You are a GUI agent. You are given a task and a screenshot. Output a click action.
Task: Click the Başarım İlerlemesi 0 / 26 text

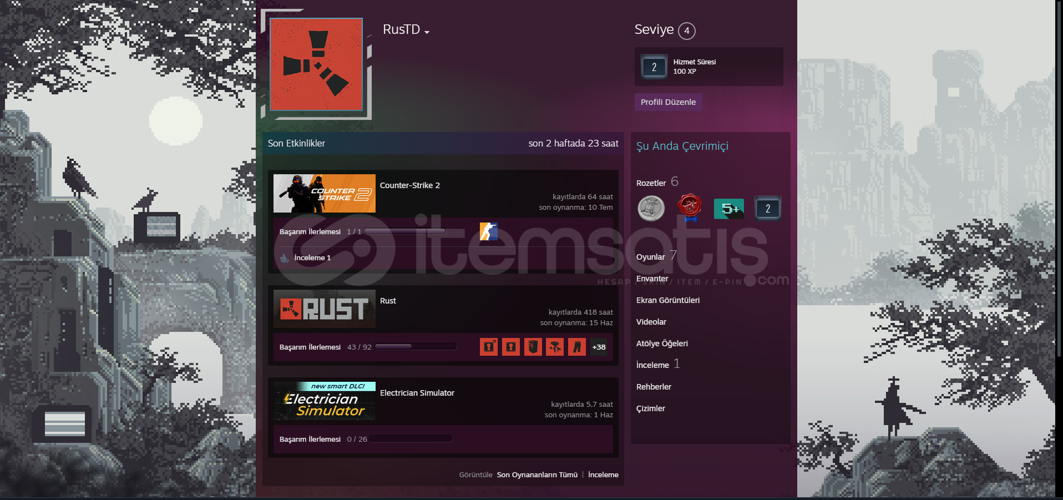[x=323, y=439]
